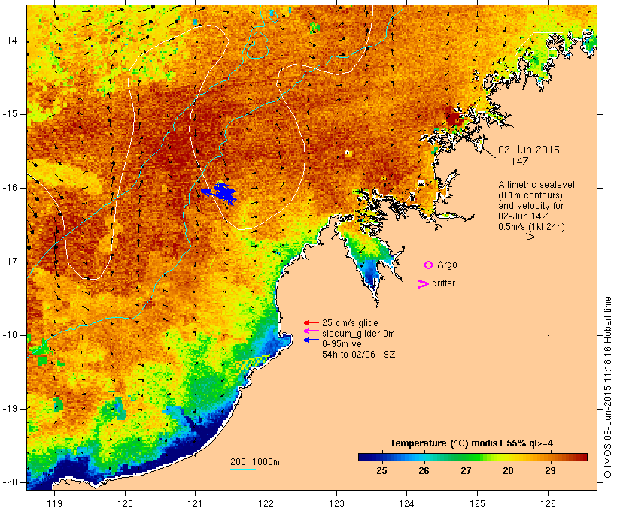Click the 'Temperature (°C) modisT 55% ql>=4' title
Screen dimensions: 617x511
point(472,443)
